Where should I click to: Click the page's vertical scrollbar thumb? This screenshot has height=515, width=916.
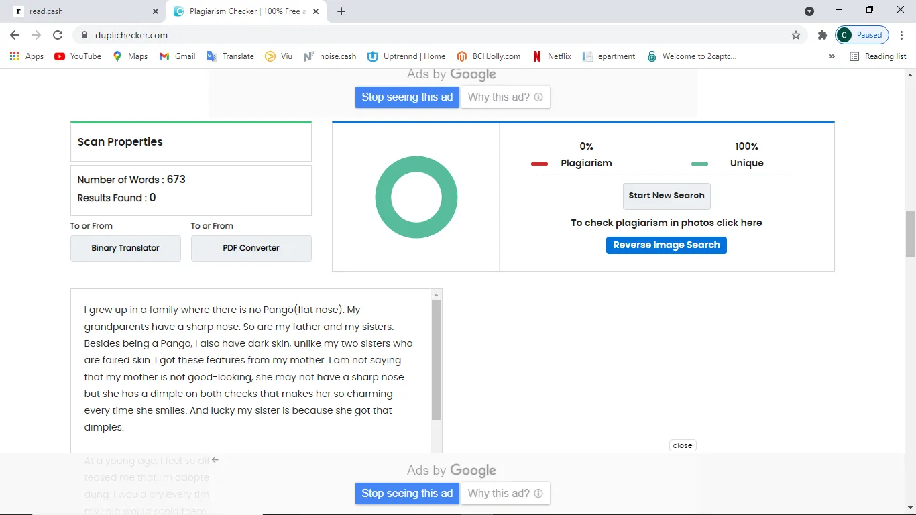click(x=910, y=234)
